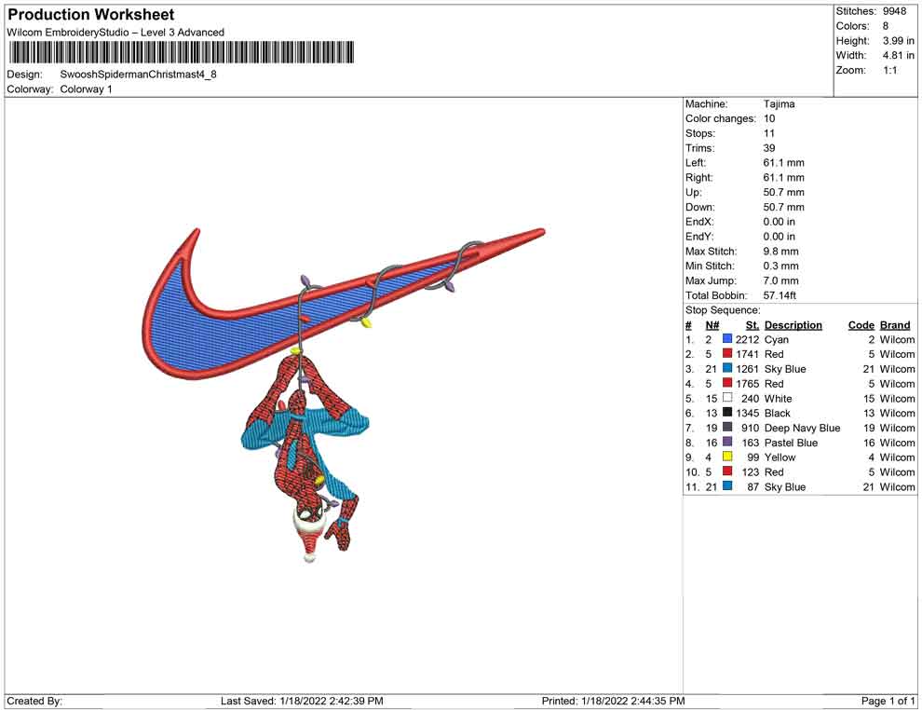Click the Production Worksheet title
The width and height of the screenshot is (922, 710).
[x=91, y=15]
